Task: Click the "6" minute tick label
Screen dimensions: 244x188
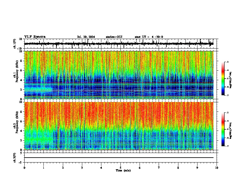Action: pos(140,168)
